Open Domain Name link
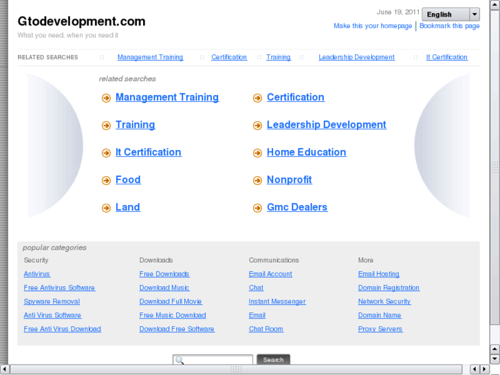The image size is (500, 375). pos(380,315)
